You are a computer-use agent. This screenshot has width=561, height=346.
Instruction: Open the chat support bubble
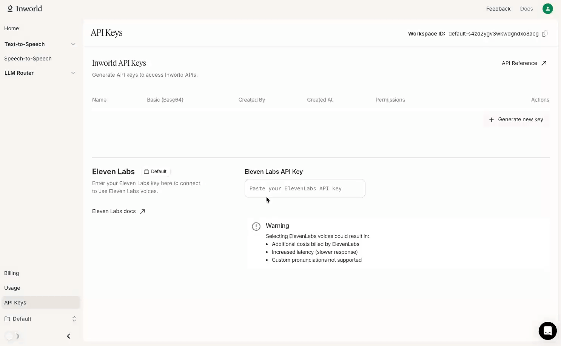tap(547, 331)
